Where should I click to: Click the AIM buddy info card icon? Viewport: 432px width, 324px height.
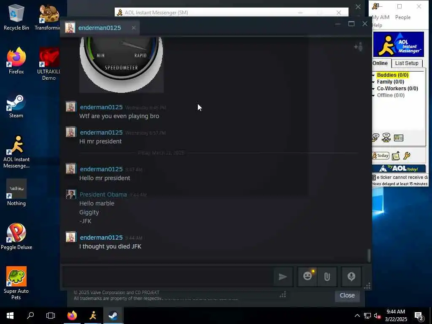pos(399,138)
